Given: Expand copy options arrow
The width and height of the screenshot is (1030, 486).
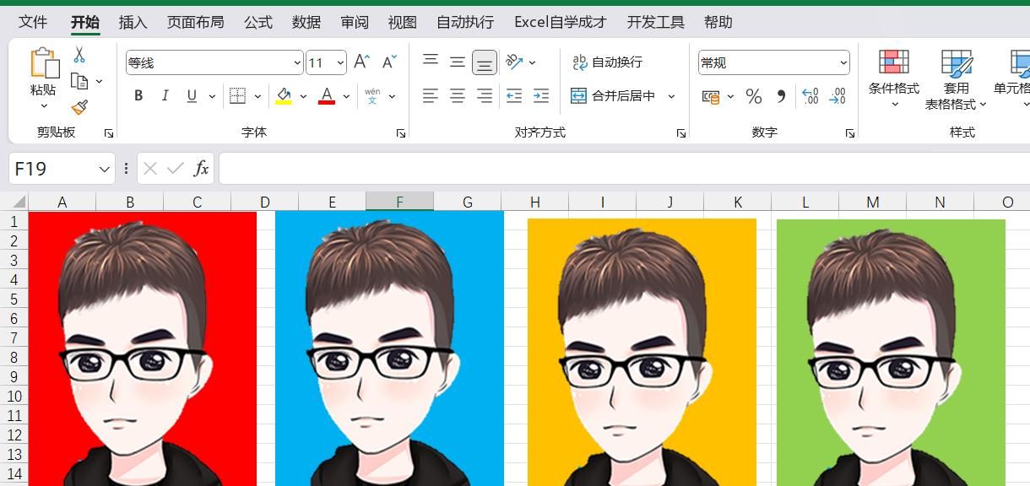Looking at the screenshot, I should 99,82.
